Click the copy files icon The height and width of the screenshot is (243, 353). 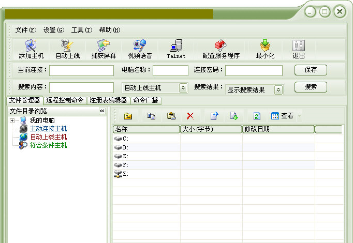151,116
